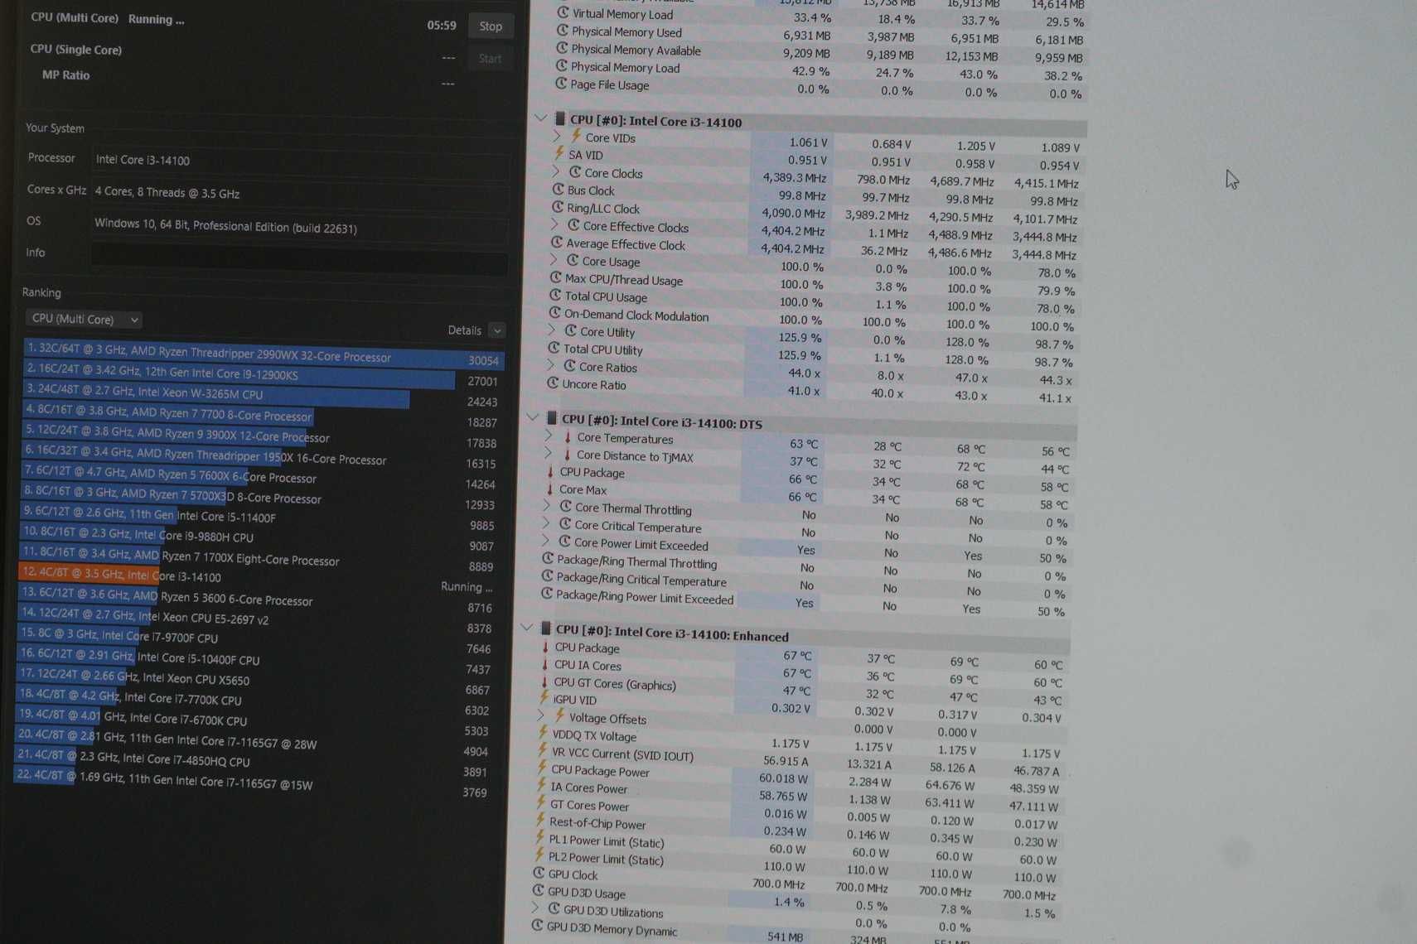Stop the CPU Multi Core benchmark

click(x=491, y=26)
